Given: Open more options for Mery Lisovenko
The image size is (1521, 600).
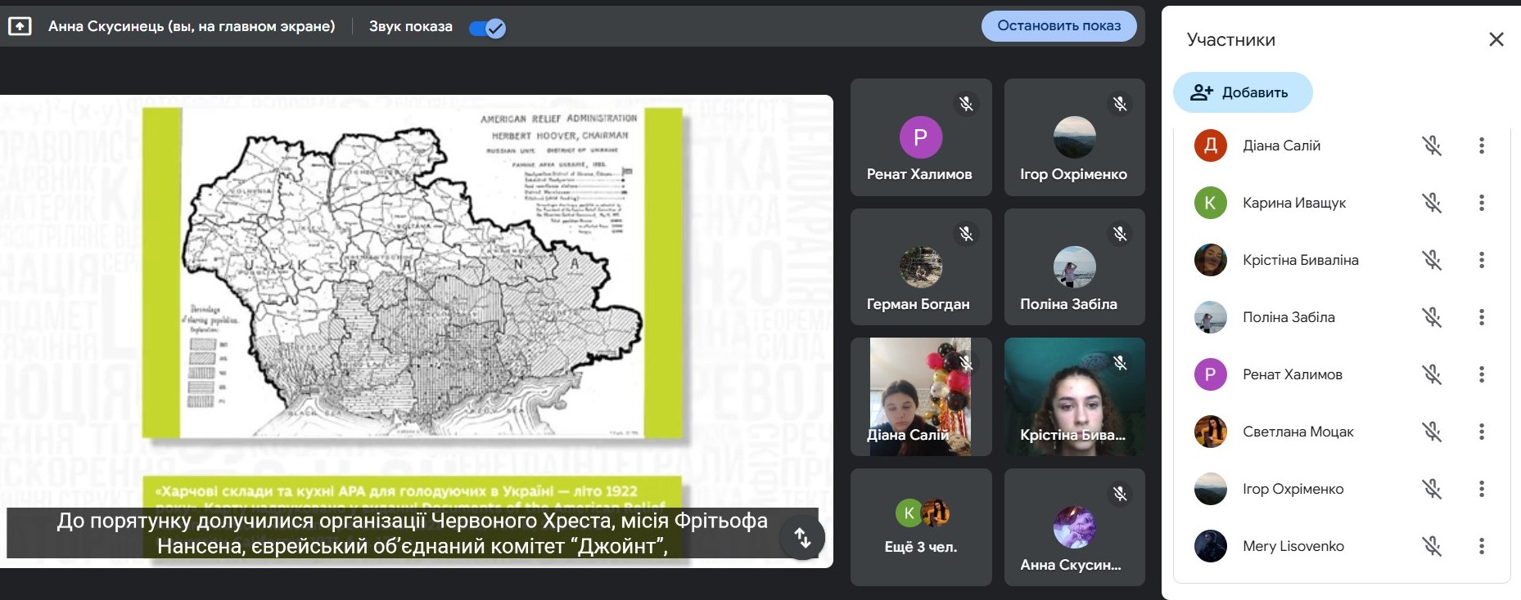Looking at the screenshot, I should click(1481, 546).
